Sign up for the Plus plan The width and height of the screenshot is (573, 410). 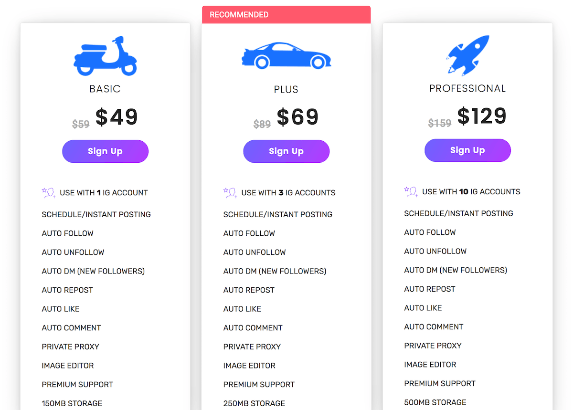tap(286, 151)
